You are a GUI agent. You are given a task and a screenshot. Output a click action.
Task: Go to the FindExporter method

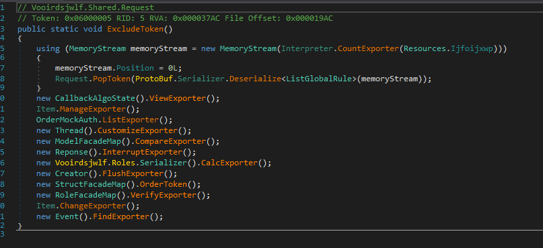[121, 217]
